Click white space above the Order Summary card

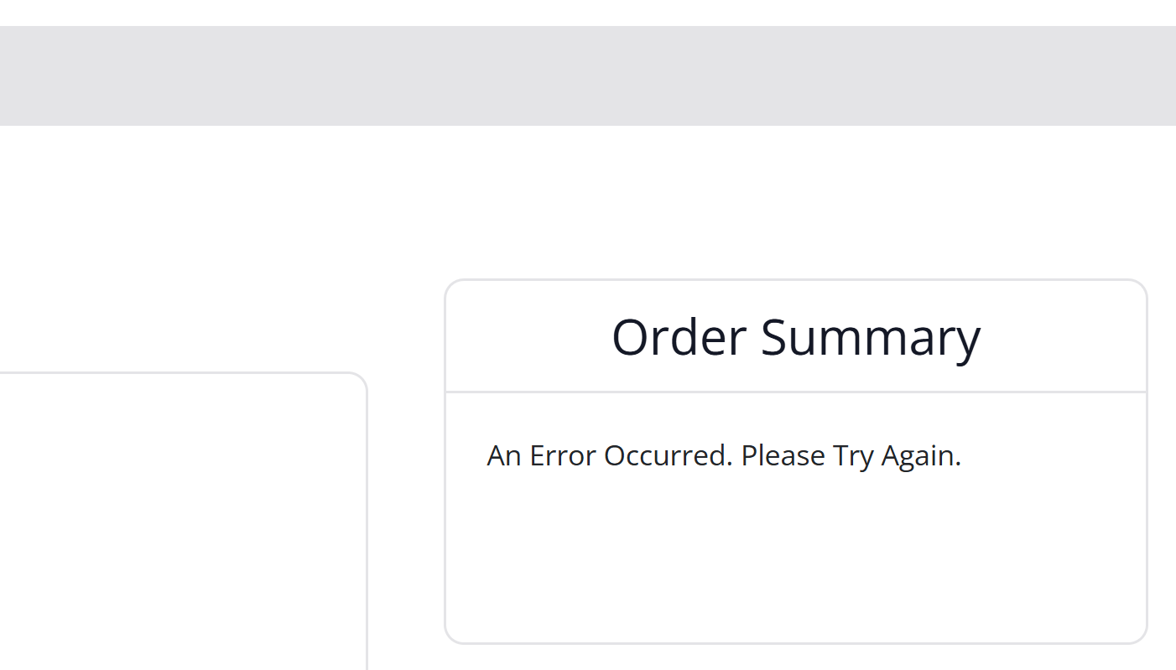point(795,210)
